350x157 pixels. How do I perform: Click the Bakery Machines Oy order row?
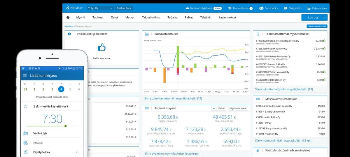pos(290,58)
